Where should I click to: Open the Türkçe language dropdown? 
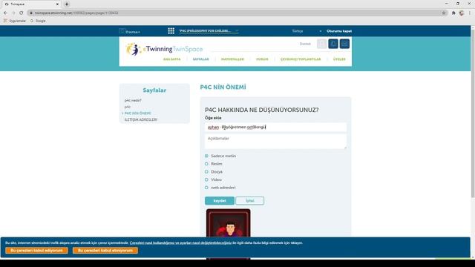pos(307,31)
